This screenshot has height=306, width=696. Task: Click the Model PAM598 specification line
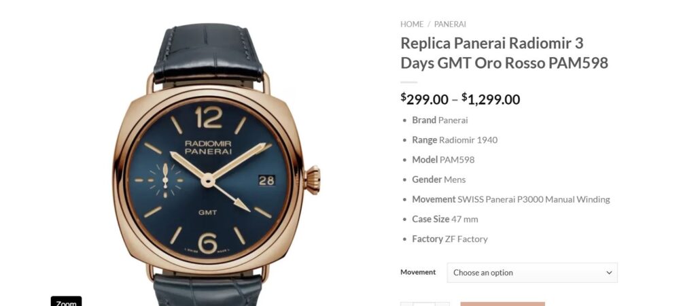point(443,160)
